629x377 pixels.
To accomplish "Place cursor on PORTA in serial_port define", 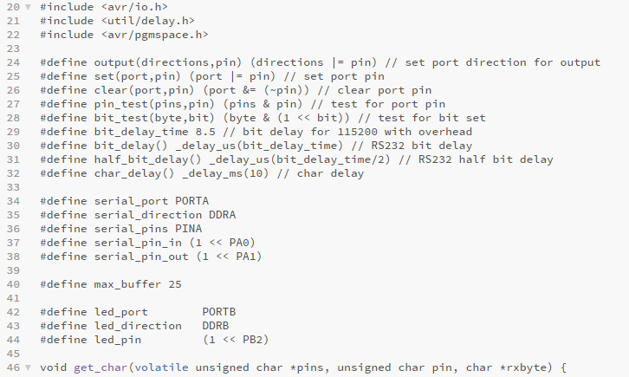I will [191, 201].
